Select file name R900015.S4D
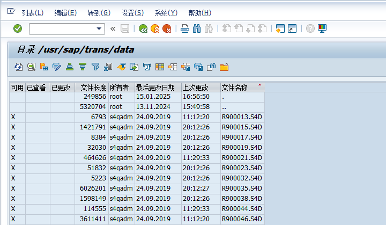 [242, 127]
